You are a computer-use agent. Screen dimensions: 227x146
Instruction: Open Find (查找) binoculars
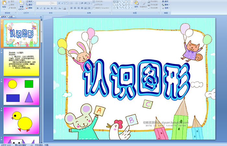pos(165,1)
